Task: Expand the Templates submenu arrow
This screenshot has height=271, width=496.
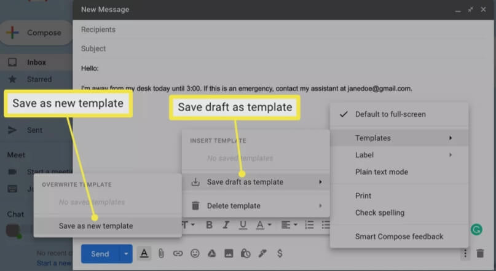Action: 451,138
